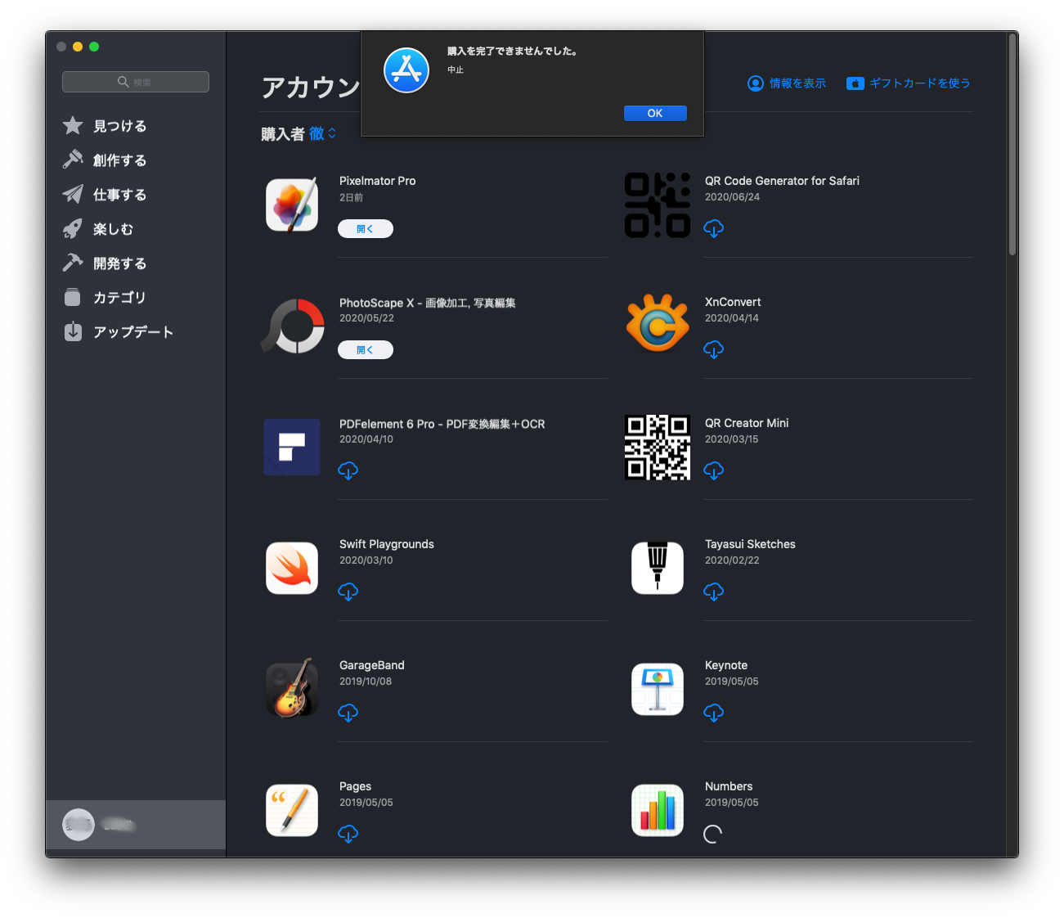Click the Tayasui Sketches app icon

pyautogui.click(x=658, y=568)
